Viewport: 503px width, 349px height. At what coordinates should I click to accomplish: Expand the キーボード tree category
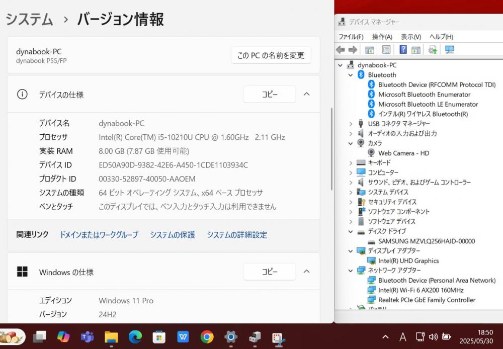[x=351, y=163]
